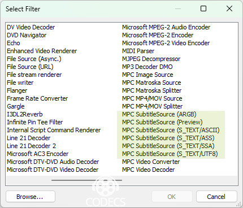243x208 pixels.
Task: Select Frame Rate Converter
Action: (x=37, y=98)
